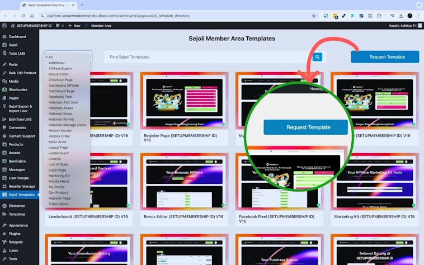Choose 'Subscription' from the category list
This screenshot has height=265, width=424.
(x=59, y=204)
